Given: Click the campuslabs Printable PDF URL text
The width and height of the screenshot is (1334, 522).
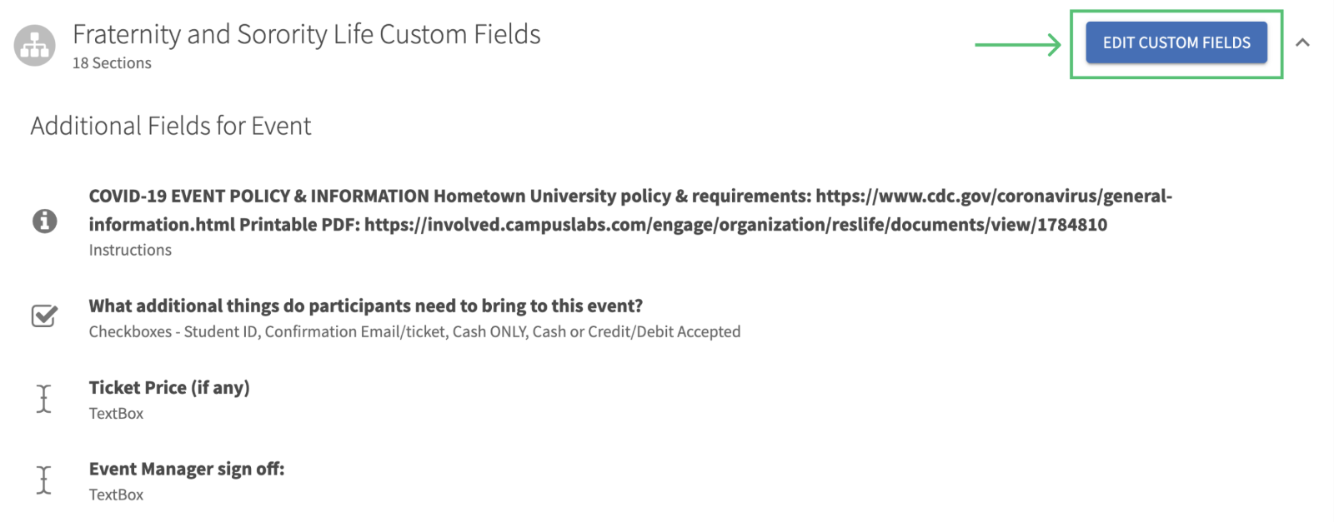Looking at the screenshot, I should pos(735,225).
